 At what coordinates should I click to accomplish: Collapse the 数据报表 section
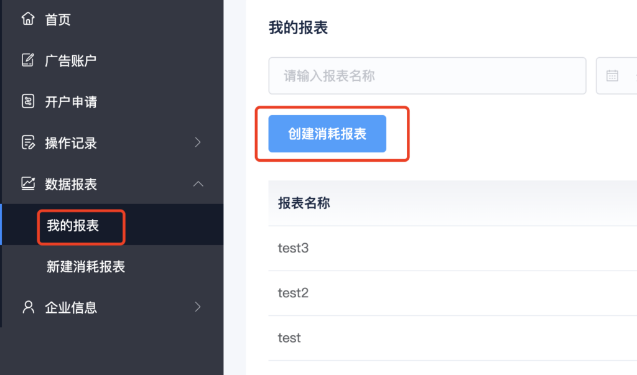(197, 183)
